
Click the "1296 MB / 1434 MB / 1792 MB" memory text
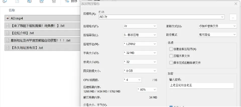point(102,92)
